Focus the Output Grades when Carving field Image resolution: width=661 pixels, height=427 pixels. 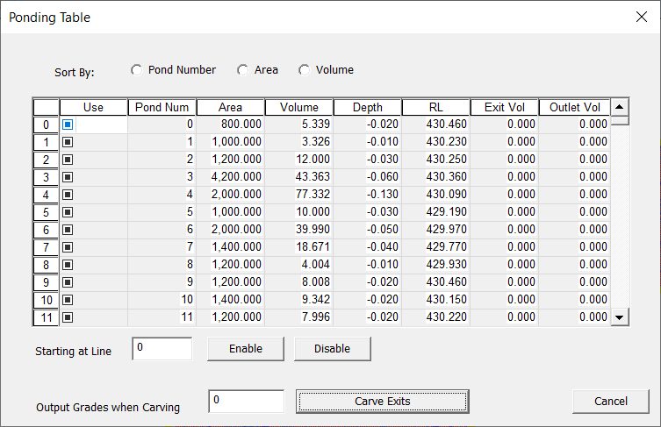tap(247, 401)
